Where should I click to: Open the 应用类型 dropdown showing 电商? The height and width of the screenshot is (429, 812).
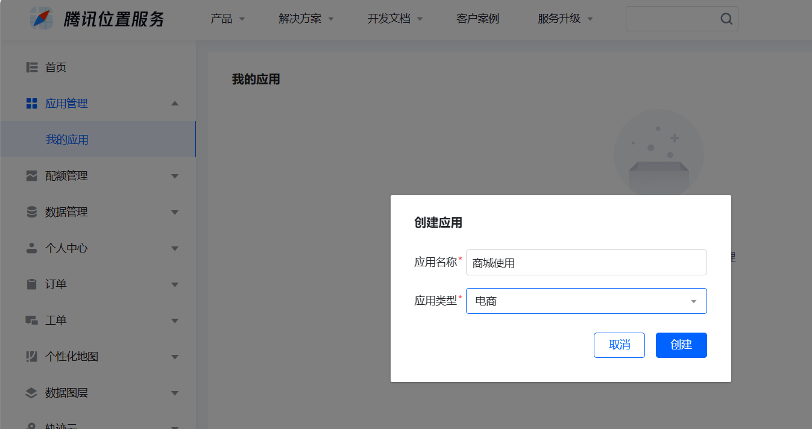[x=586, y=301]
